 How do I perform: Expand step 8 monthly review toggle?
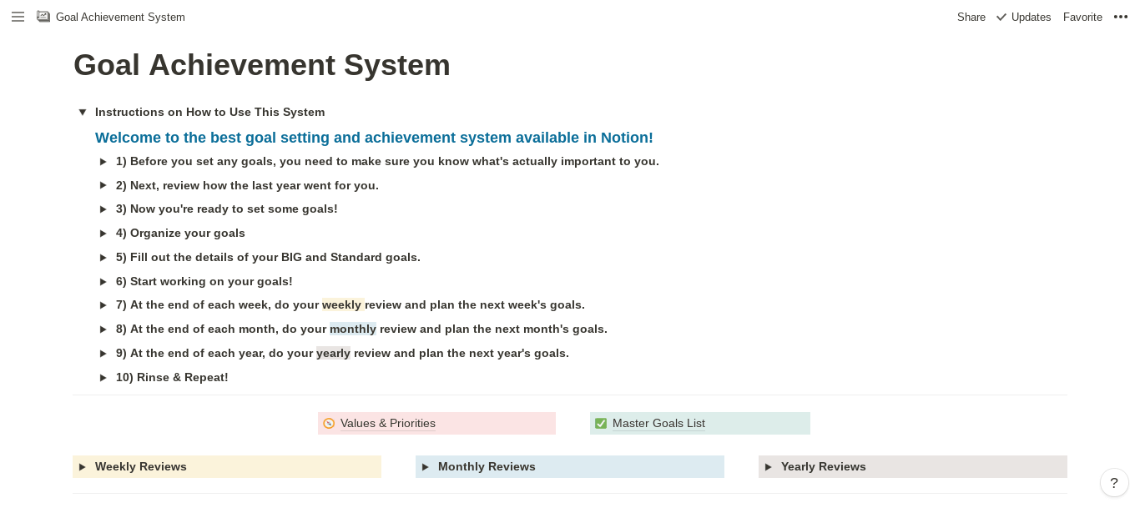coord(103,329)
